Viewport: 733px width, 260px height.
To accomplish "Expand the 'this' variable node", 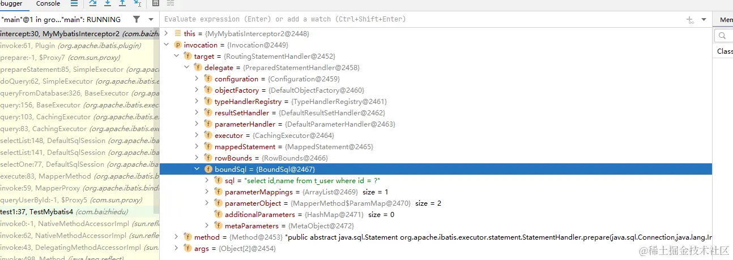I will [x=166, y=34].
